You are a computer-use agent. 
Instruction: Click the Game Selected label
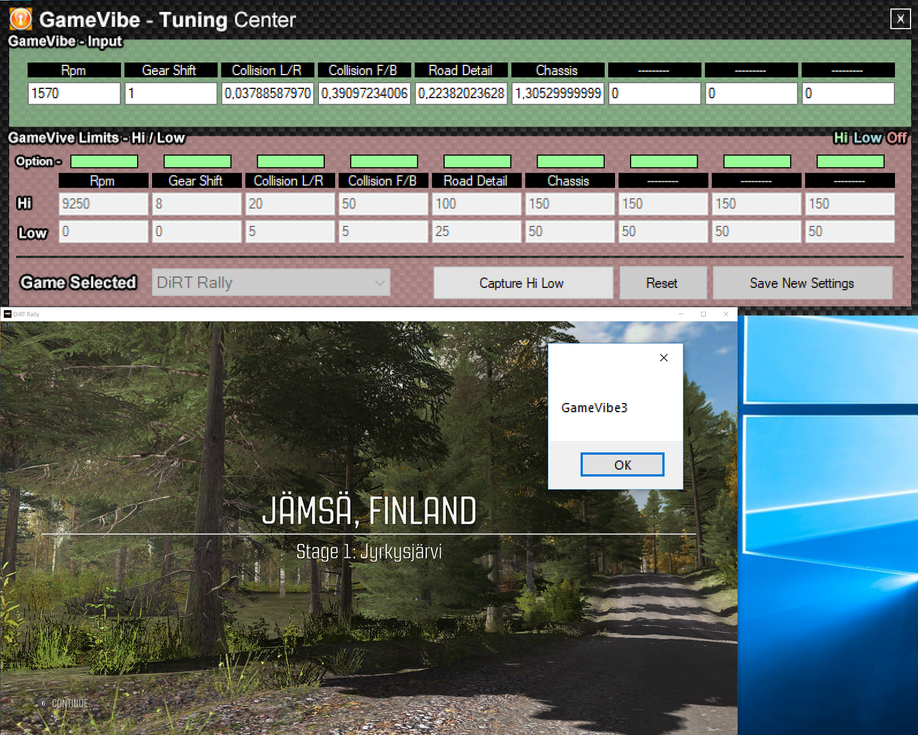[x=79, y=283]
